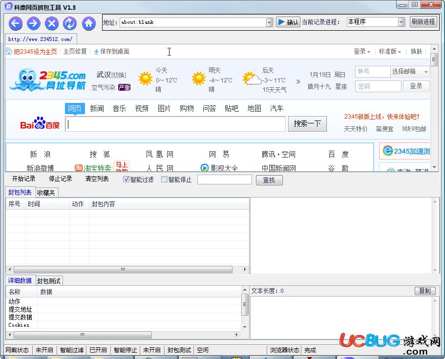445x359 pixels.
Task: Click the 武汉 [切换] city switch link
Action: 111,75
